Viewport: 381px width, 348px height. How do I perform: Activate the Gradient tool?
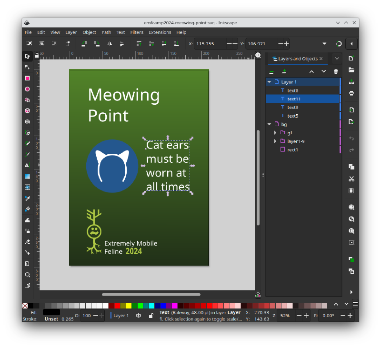(27, 176)
